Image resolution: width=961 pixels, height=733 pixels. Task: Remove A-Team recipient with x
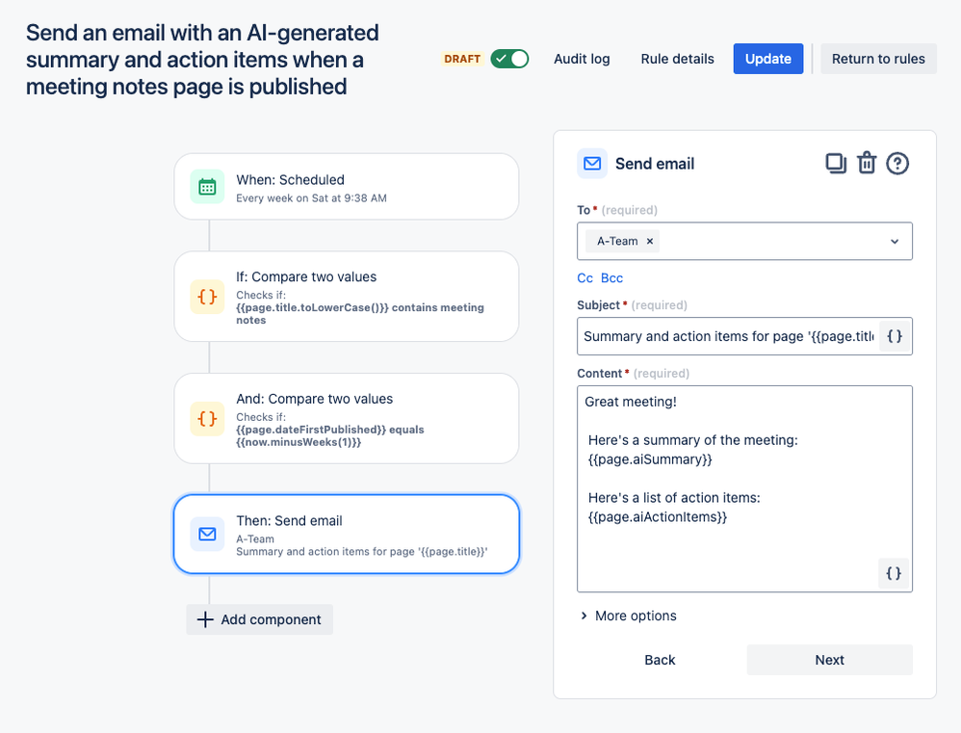coord(650,242)
